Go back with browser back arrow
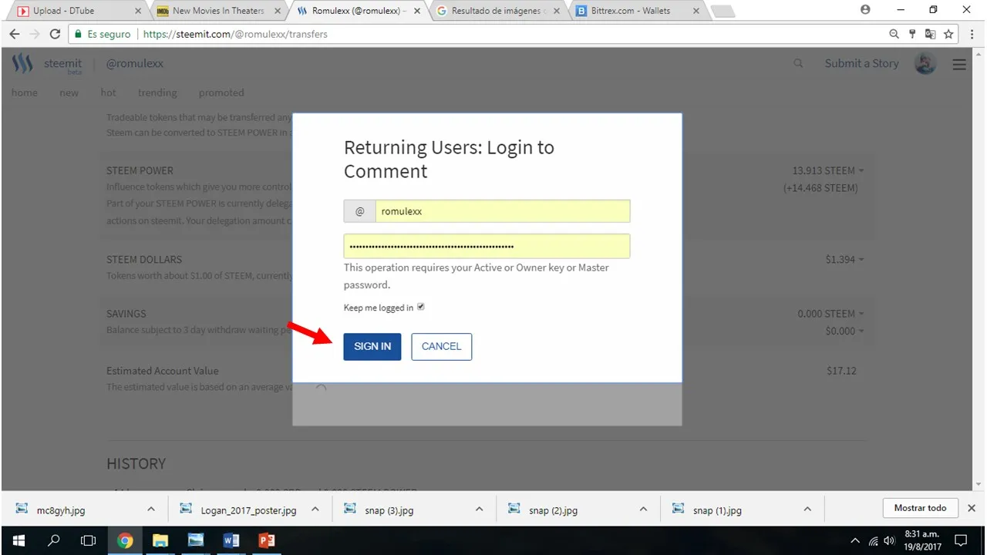987x555 pixels. coord(15,34)
